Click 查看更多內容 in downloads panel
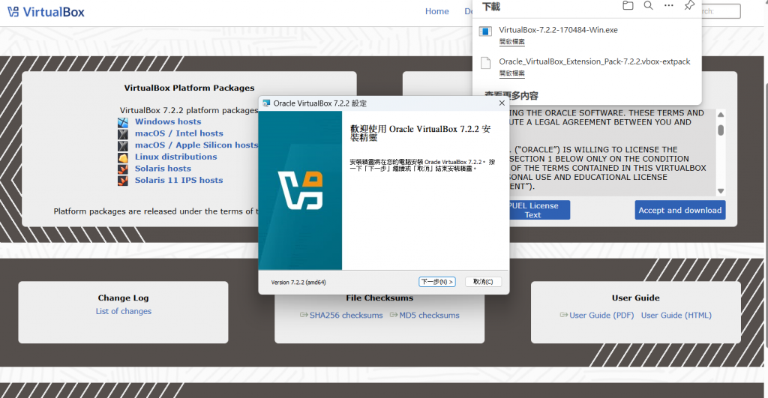Screen dimensions: 768x398 (x=511, y=95)
